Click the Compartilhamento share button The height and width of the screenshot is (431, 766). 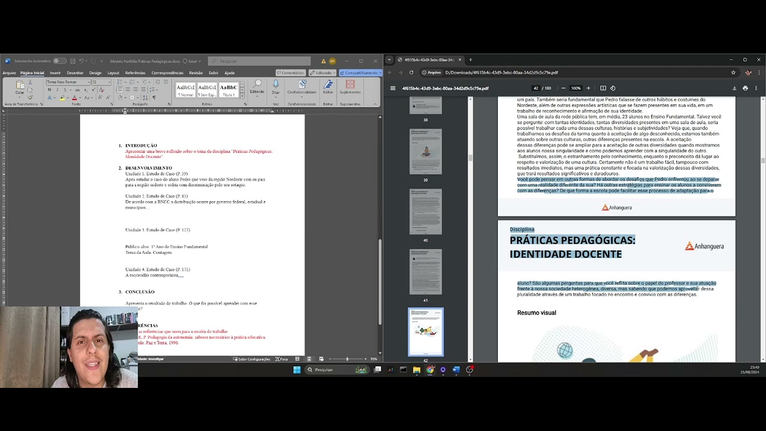(x=360, y=73)
